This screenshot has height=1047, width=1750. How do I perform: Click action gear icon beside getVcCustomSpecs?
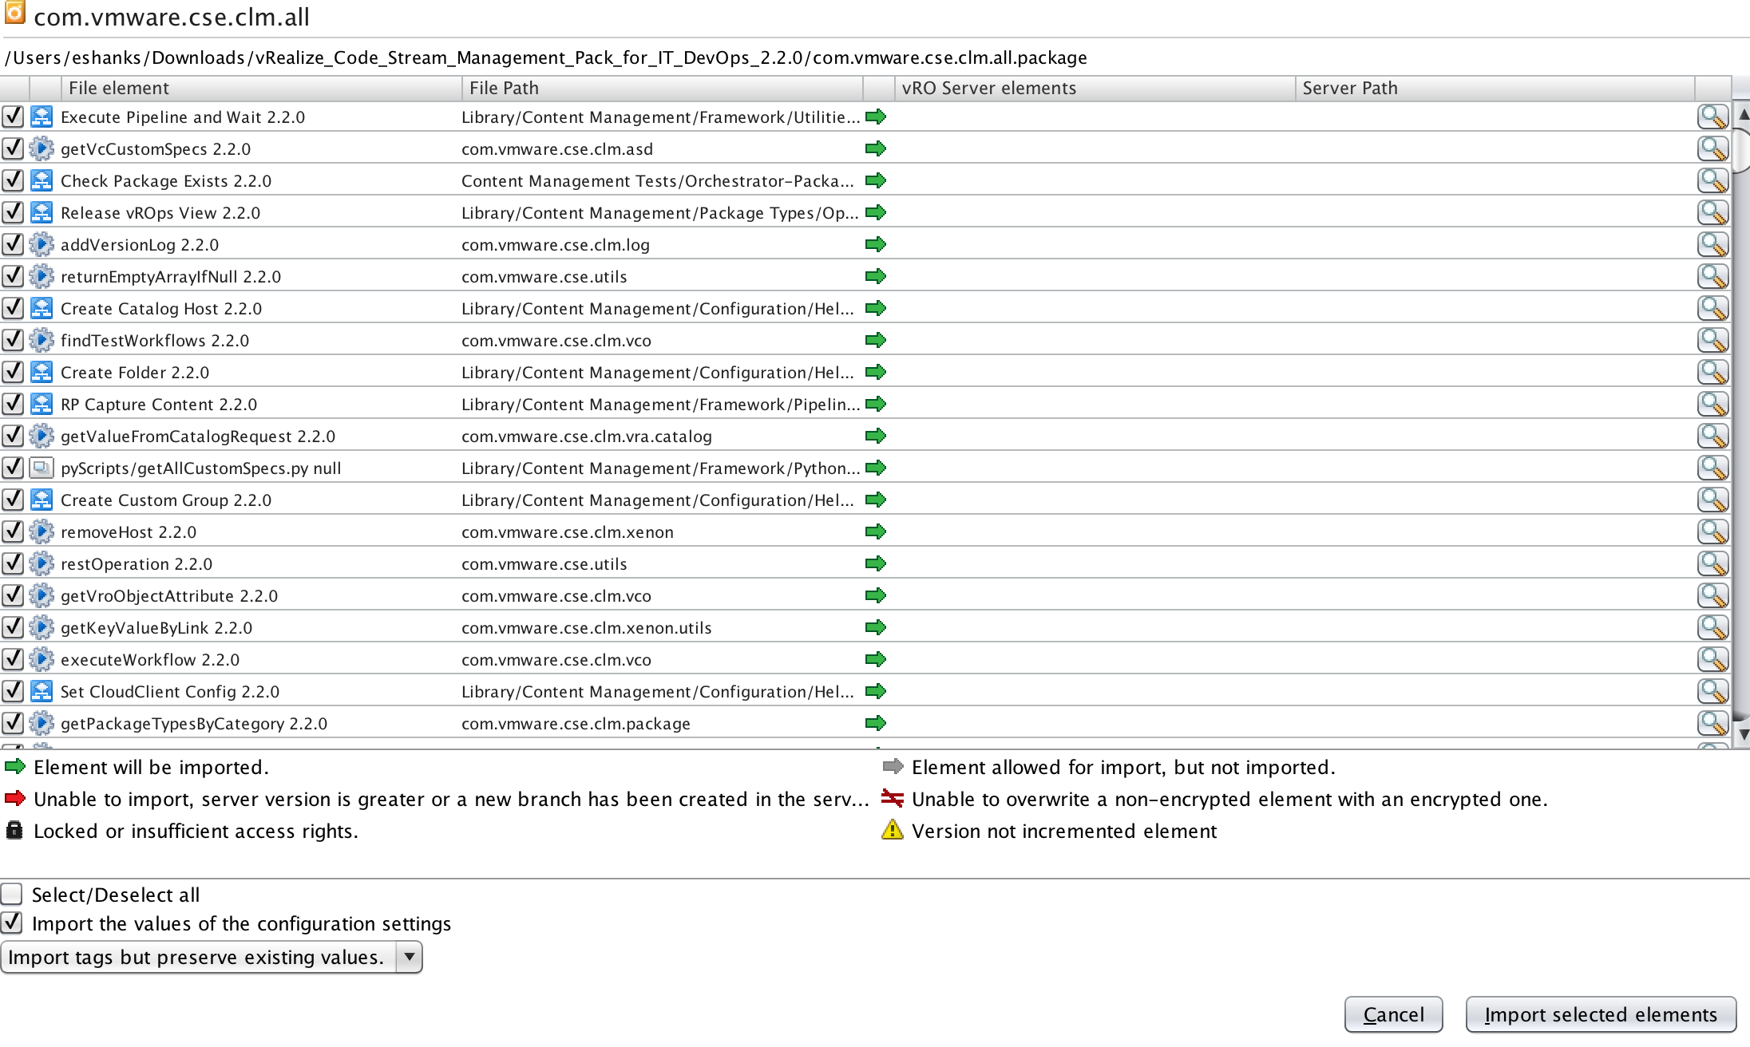(42, 149)
